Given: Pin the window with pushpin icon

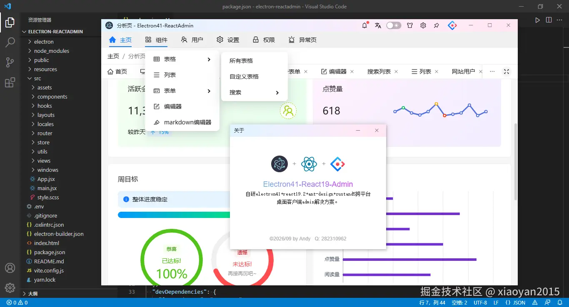Looking at the screenshot, I should (437, 25).
